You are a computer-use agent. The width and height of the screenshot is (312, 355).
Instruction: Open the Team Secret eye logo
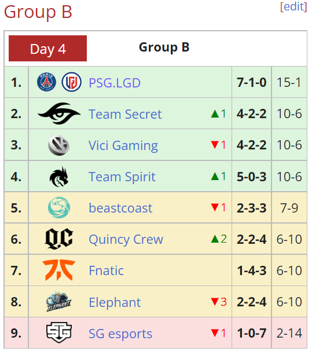click(x=59, y=114)
